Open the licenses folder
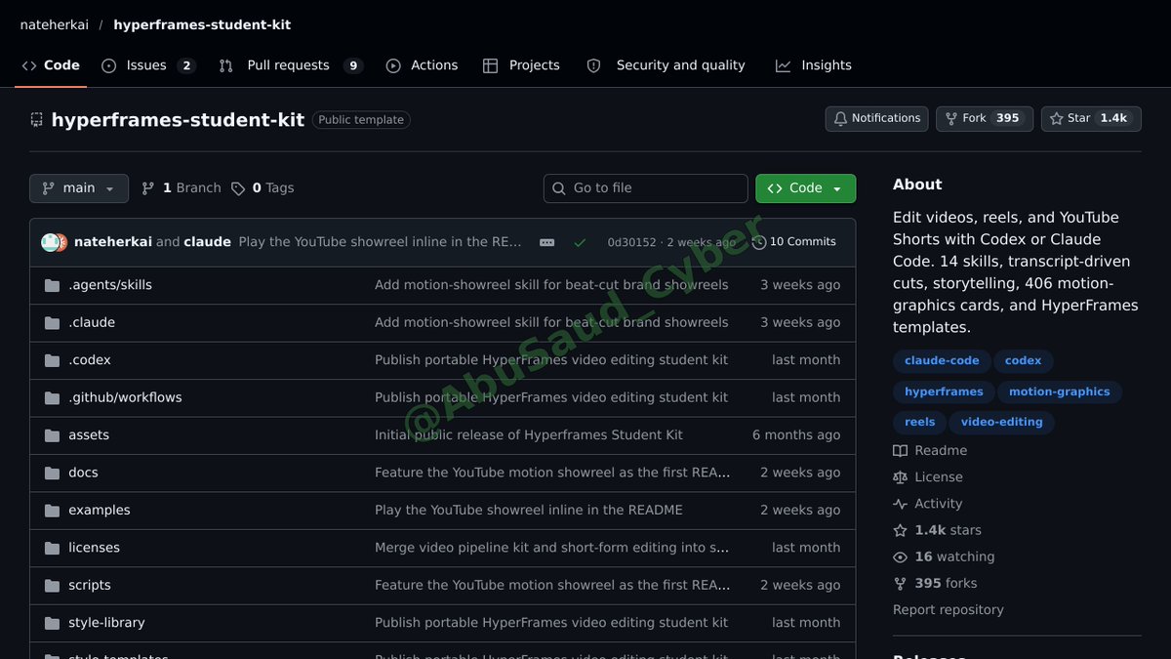 click(94, 548)
